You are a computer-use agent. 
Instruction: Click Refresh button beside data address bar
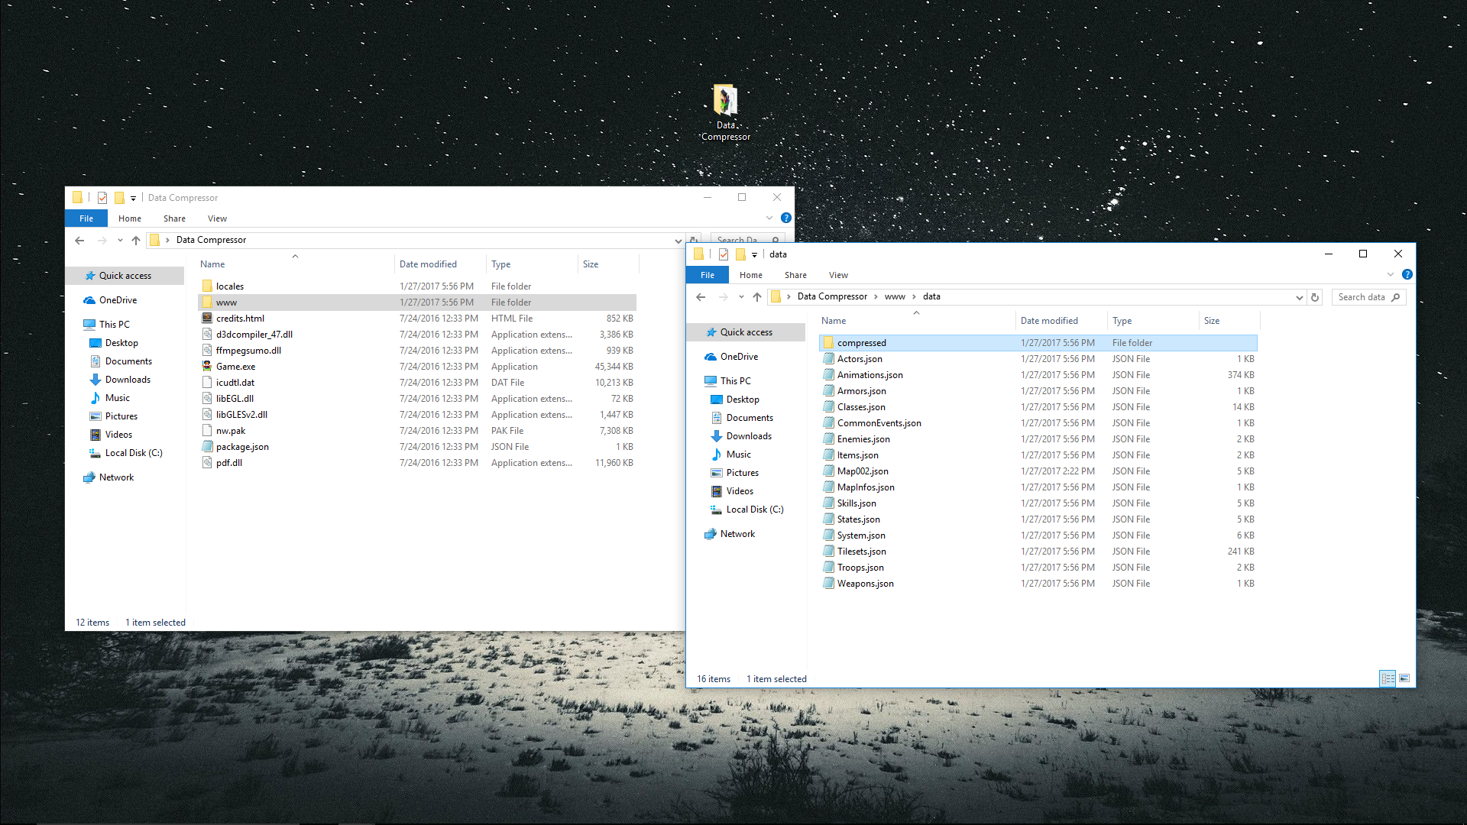pyautogui.click(x=1315, y=297)
